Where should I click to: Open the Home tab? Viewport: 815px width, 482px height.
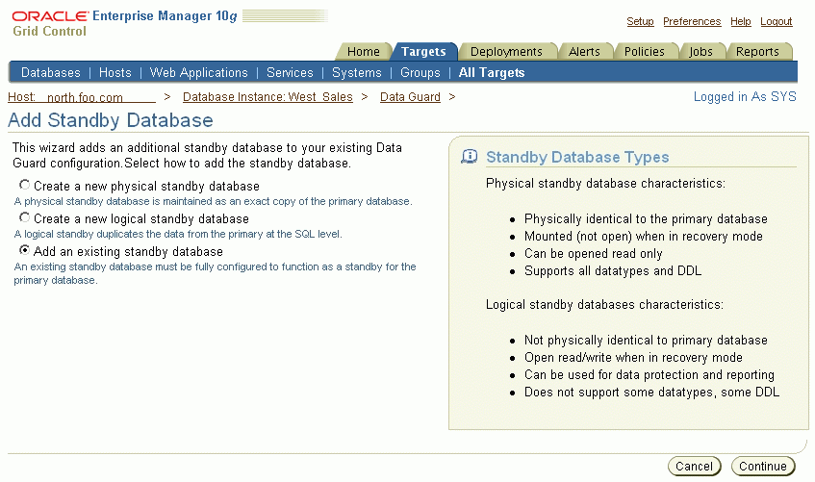[x=363, y=52]
